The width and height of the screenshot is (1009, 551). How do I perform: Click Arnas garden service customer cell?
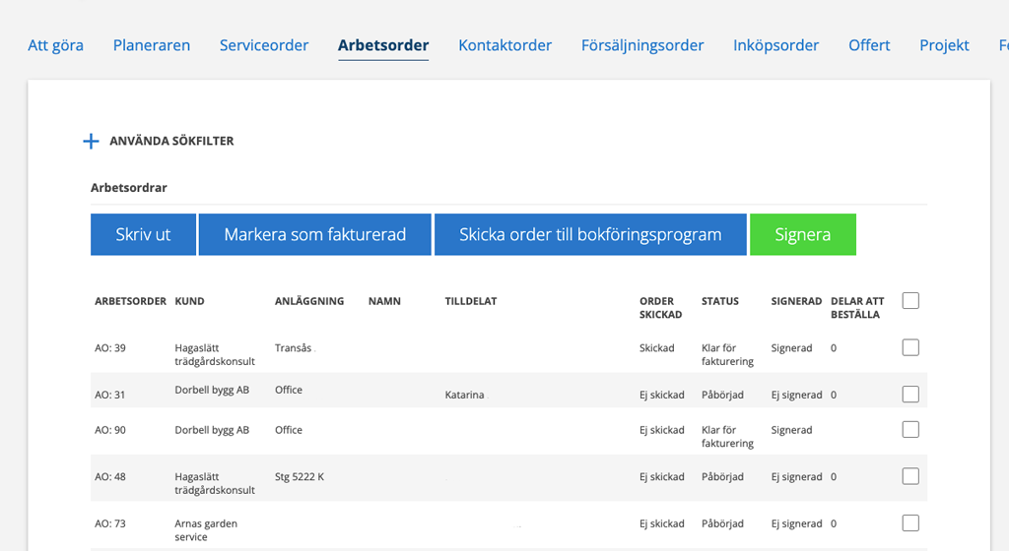(206, 529)
